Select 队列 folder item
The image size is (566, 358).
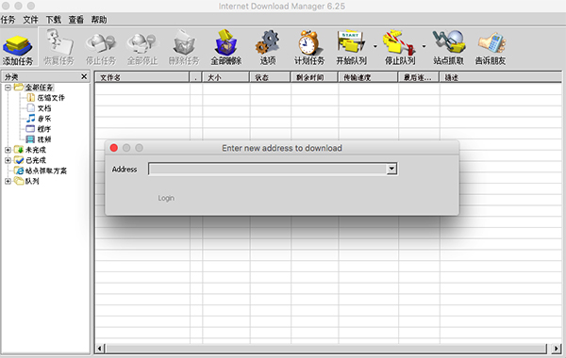[32, 181]
